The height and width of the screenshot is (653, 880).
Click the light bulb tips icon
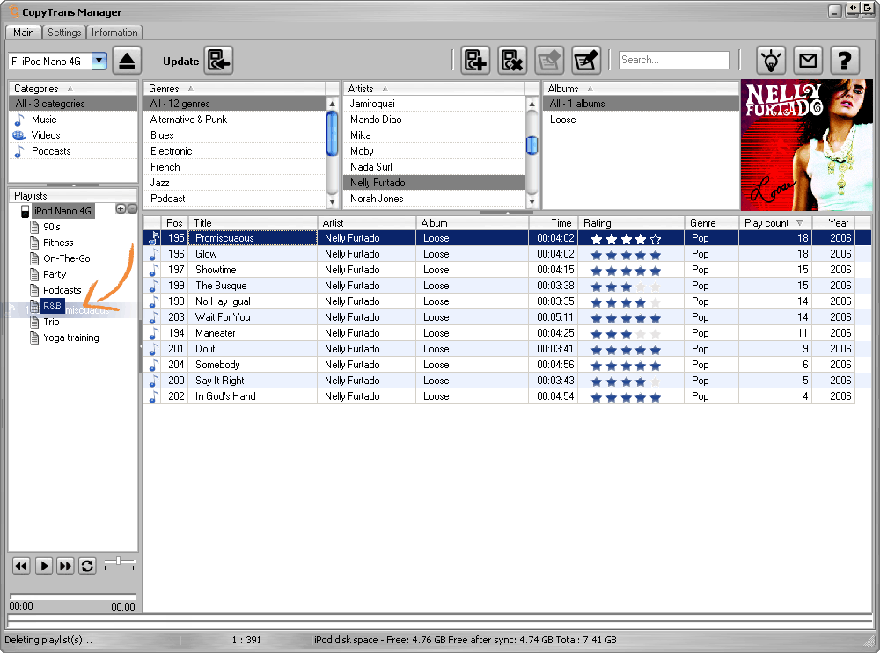(x=771, y=61)
